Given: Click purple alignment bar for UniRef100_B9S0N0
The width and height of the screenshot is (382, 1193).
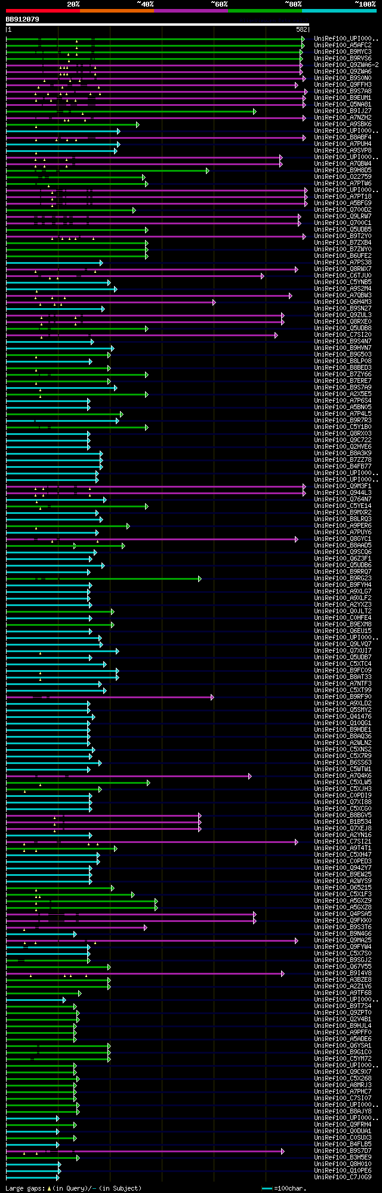Looking at the screenshot, I should pyautogui.click(x=156, y=78).
